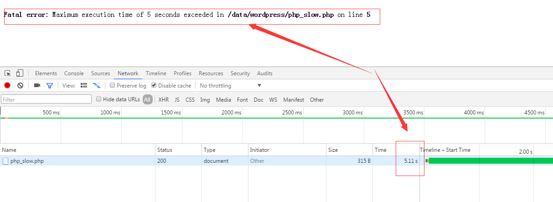553x202 pixels.
Task: Enable the Preserve log checkbox
Action: [x=113, y=86]
